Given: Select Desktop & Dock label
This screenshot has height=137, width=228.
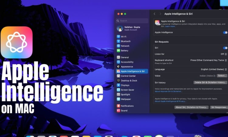Looking at the screenshot, I should (129, 80).
